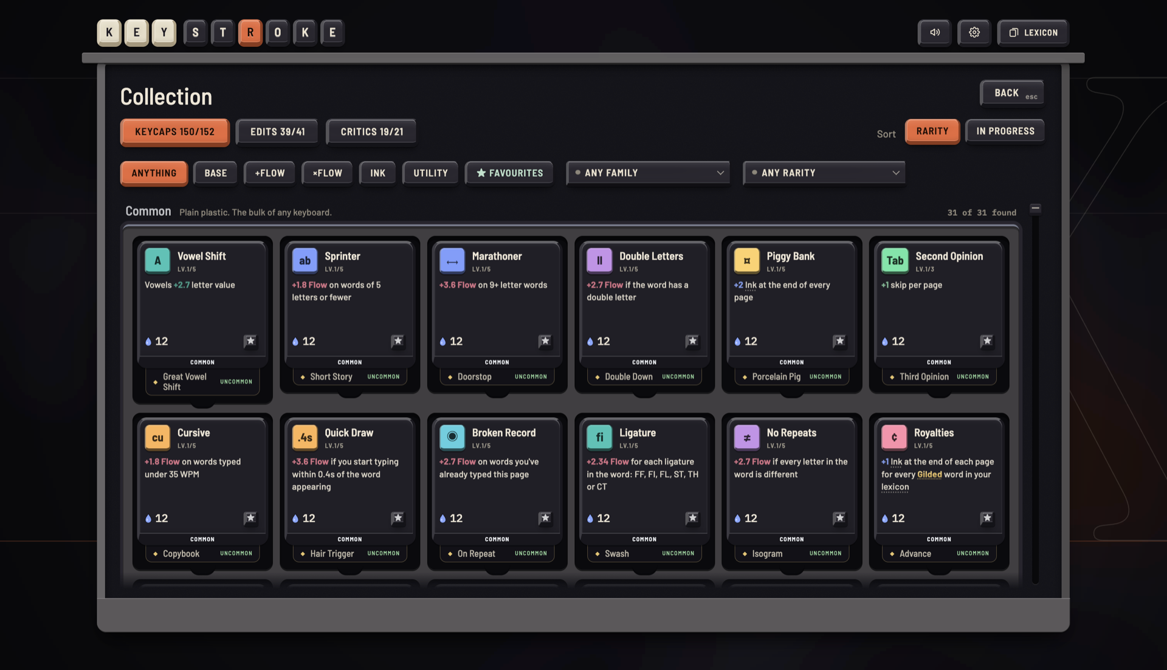Click the Royalties cent keycap icon
Screen dimensions: 1167x670
click(894, 437)
